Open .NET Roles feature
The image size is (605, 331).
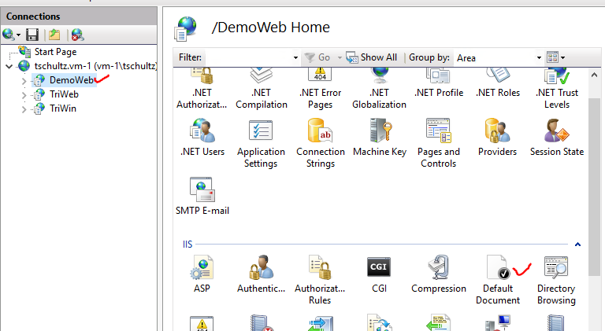(x=498, y=83)
